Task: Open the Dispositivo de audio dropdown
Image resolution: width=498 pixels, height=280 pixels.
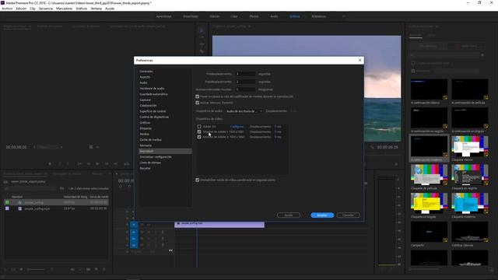Action: point(244,111)
